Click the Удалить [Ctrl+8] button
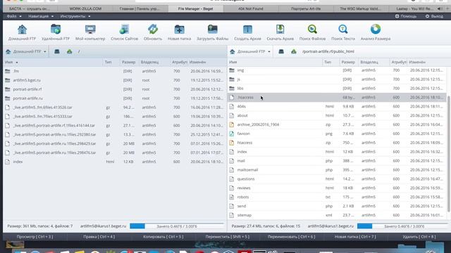451x253 pixels. point(419,237)
